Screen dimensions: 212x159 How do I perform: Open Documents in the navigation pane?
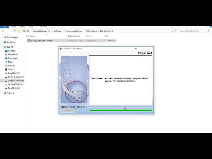click(x=13, y=54)
